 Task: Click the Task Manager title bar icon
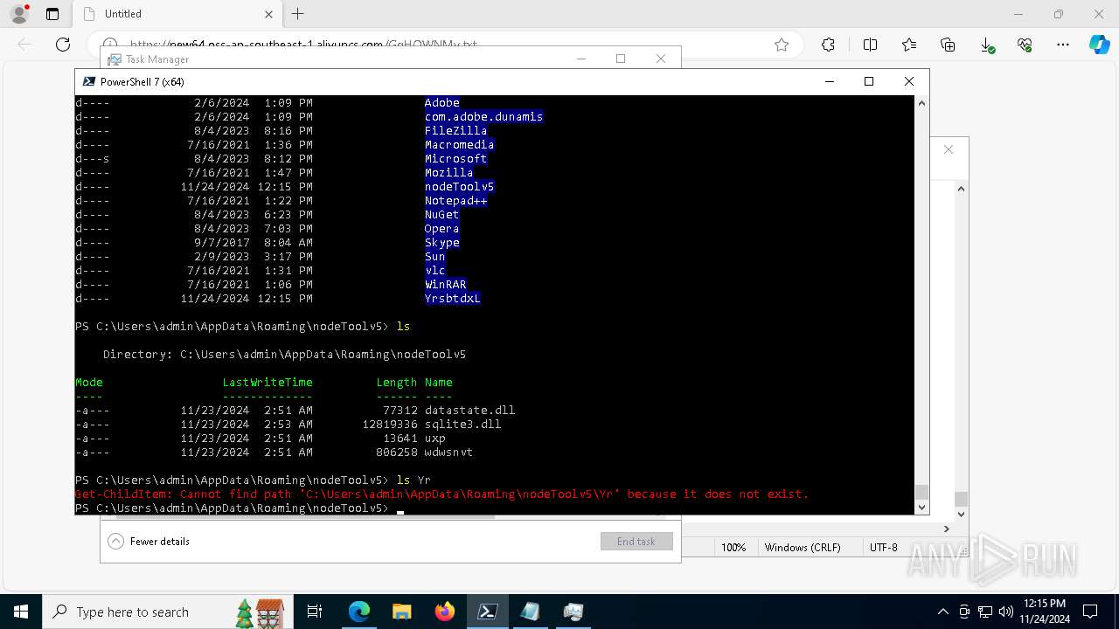[x=115, y=59]
